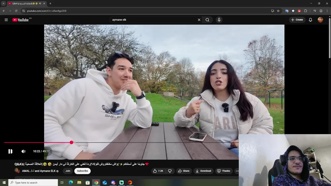Viewport: 331px width, 186px height.
Task: Go to the YouTube home logo
Action: (20, 20)
